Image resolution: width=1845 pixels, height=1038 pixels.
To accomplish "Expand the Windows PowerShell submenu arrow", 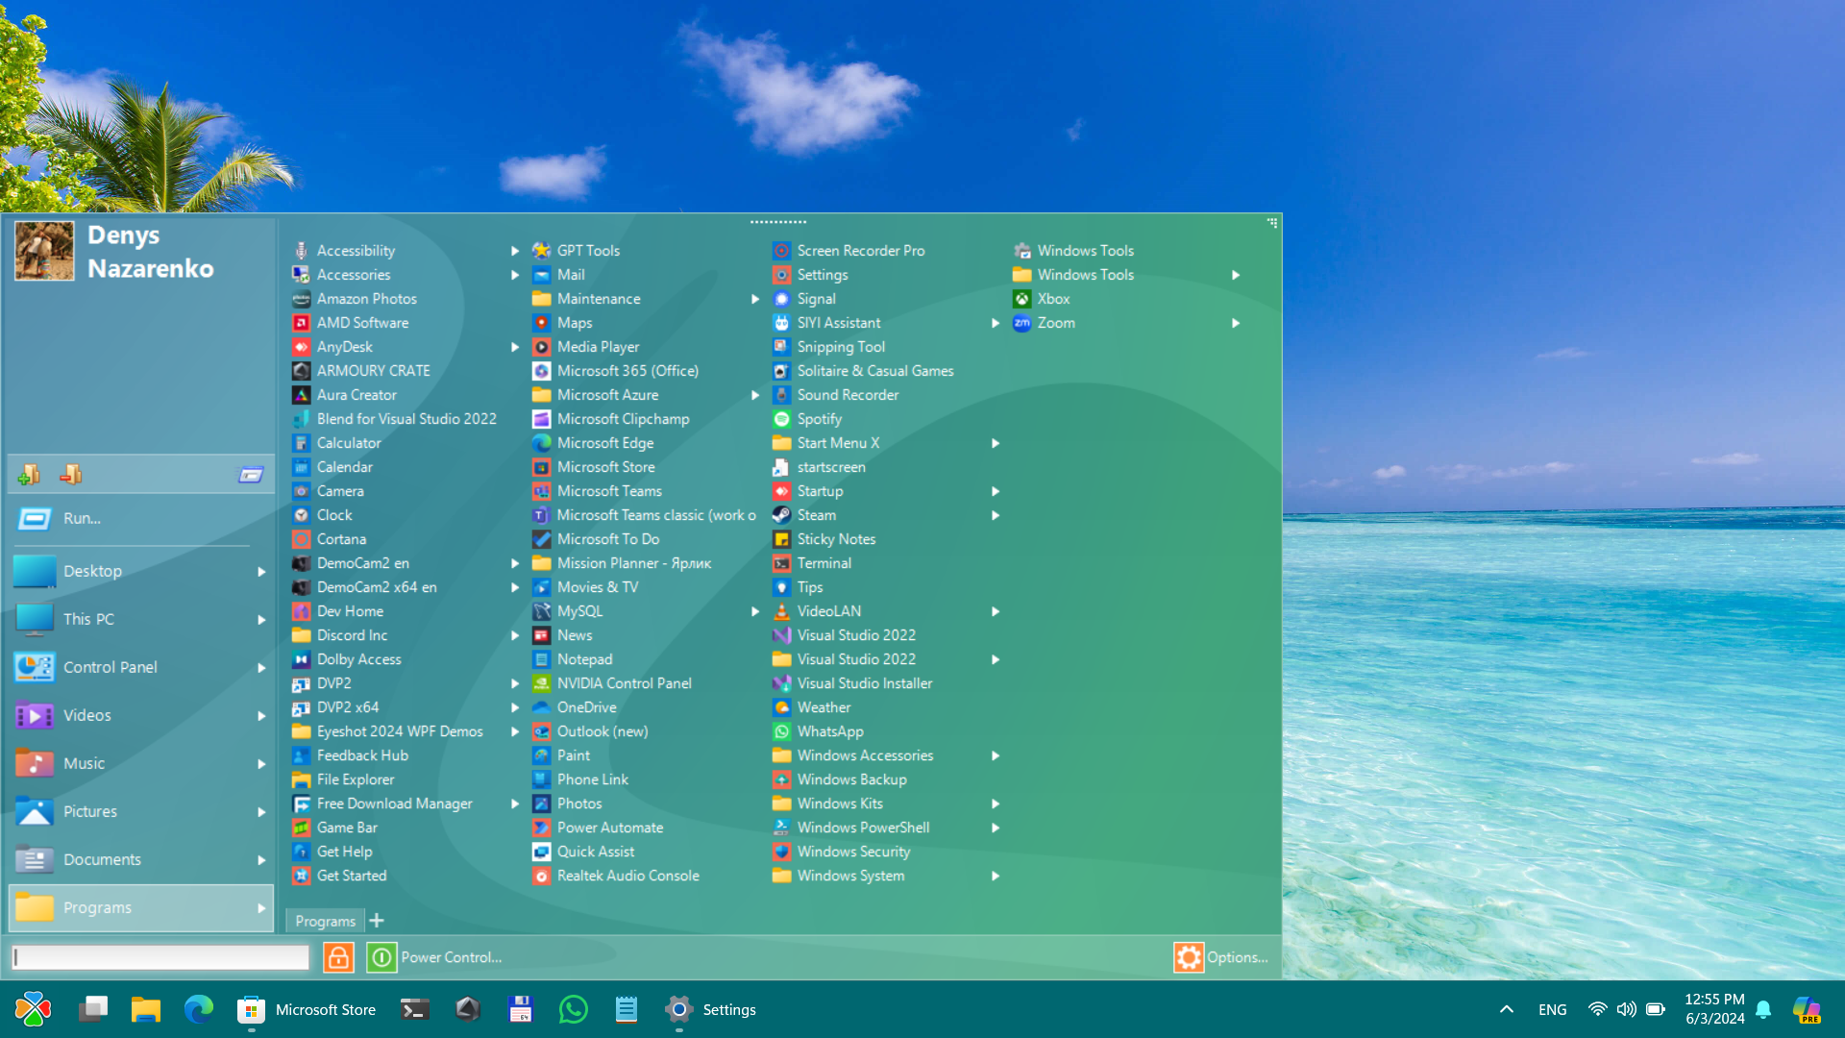I will tap(996, 828).
